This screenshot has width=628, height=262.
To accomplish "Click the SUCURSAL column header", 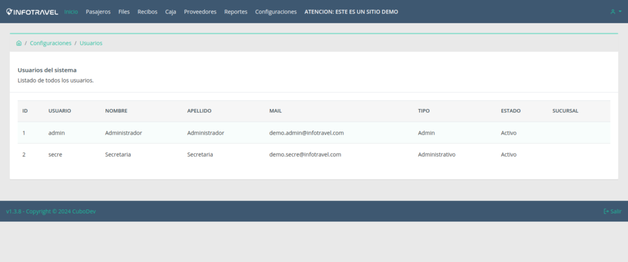I will tap(565, 111).
